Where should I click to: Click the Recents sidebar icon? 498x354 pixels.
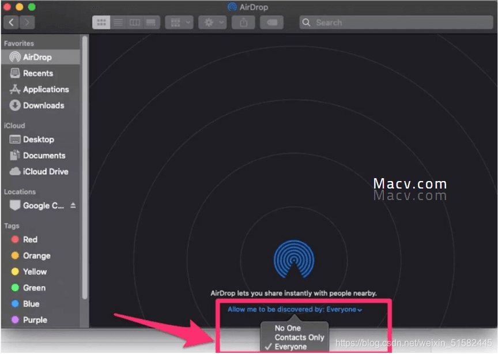click(15, 73)
